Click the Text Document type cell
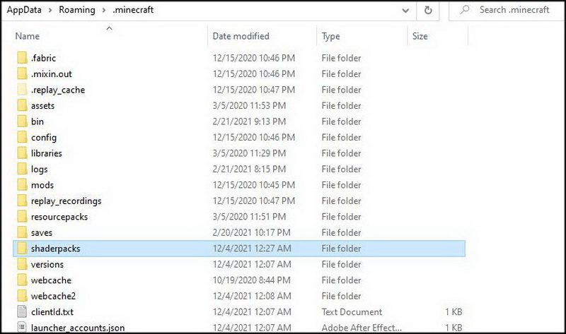 click(x=352, y=311)
